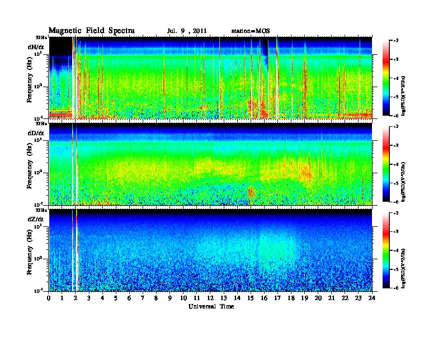Viewport: 443px width, 342px height.
Task: Click the '-6' value on dH/dt colorbar
Action: (x=396, y=116)
